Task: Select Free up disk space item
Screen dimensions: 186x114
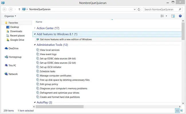Action: [65, 80]
